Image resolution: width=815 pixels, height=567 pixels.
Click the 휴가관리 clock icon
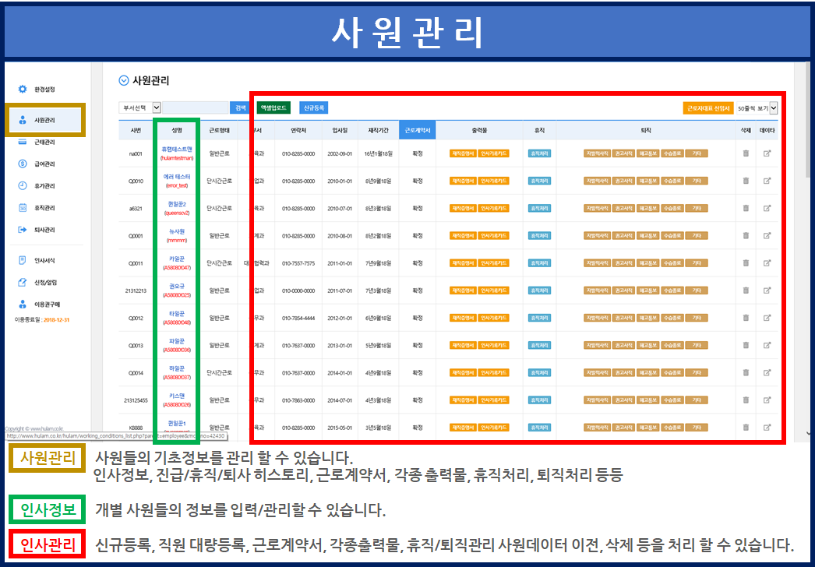click(23, 186)
